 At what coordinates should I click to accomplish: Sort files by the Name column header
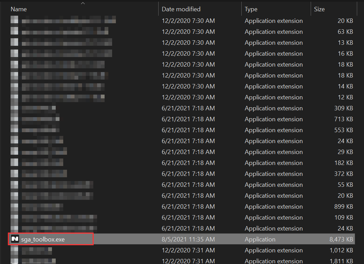[18, 9]
